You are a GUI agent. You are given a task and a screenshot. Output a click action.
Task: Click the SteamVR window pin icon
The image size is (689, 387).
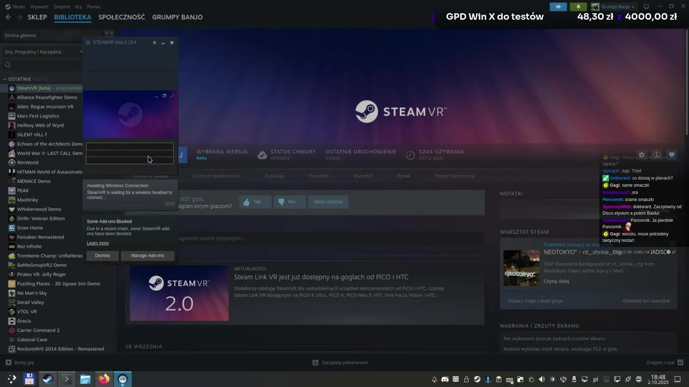pyautogui.click(x=154, y=42)
